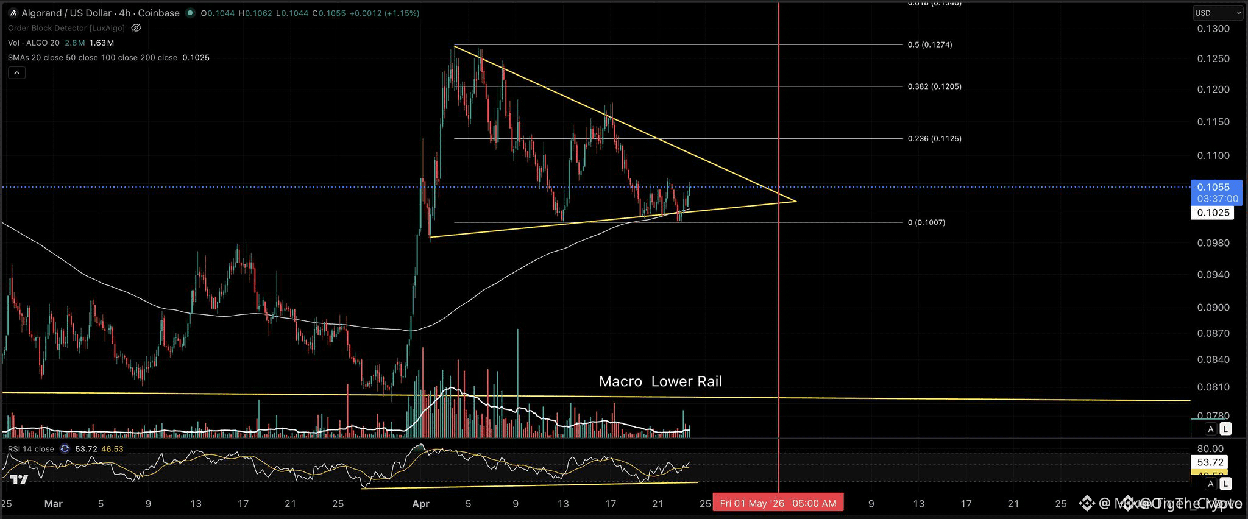The height and width of the screenshot is (519, 1248).
Task: Select the SMAs 20 close 50 close legend
Action: 93,58
